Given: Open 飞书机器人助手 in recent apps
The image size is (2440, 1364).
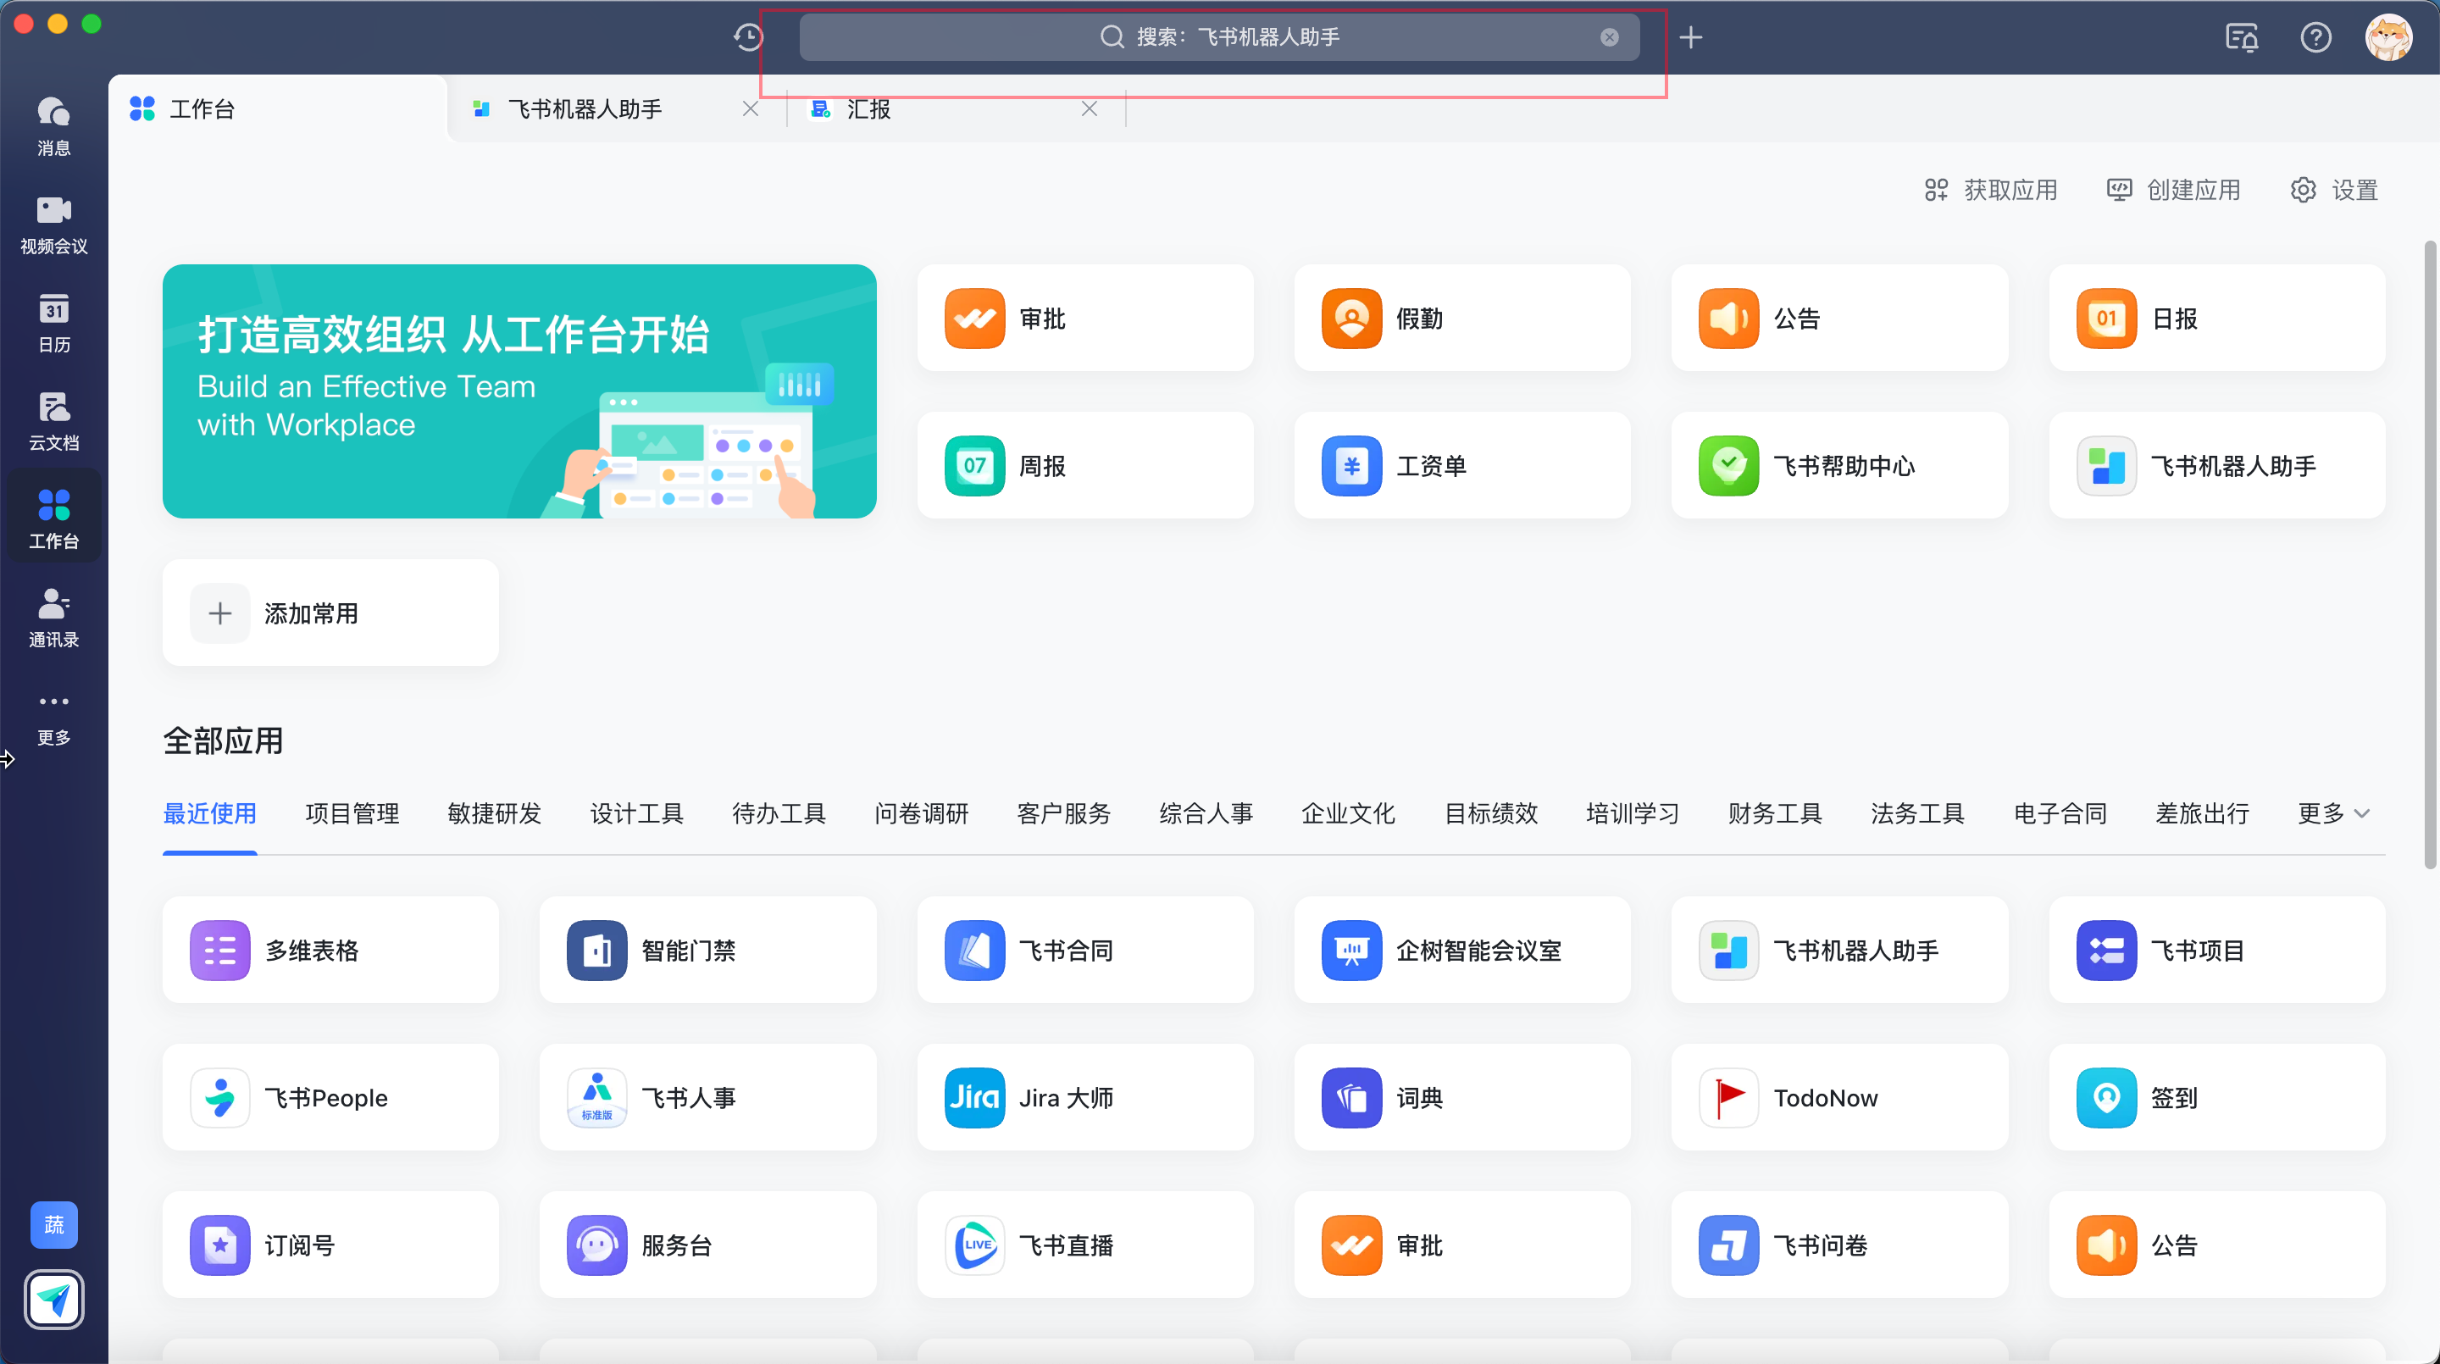Looking at the screenshot, I should click(1839, 950).
